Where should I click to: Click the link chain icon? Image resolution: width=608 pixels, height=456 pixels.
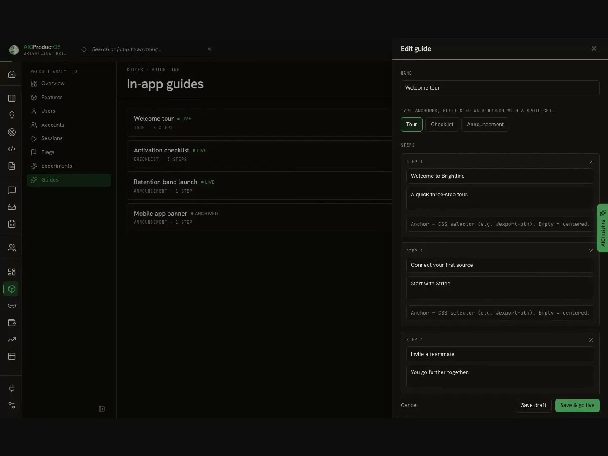pos(12,306)
